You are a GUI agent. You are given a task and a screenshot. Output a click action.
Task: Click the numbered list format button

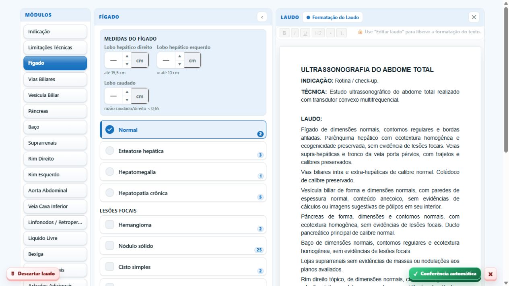[342, 33]
